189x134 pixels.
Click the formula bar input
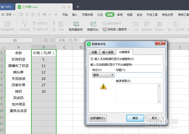(122, 40)
